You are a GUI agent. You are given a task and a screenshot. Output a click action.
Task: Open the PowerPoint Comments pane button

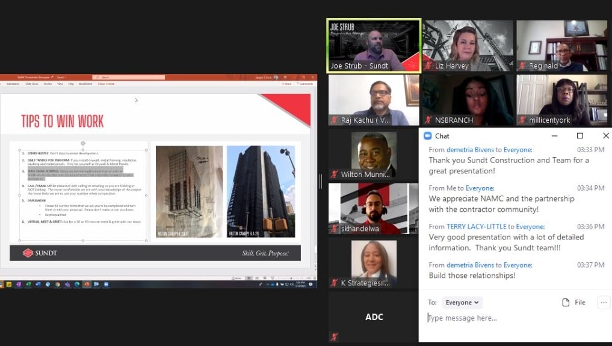click(305, 84)
